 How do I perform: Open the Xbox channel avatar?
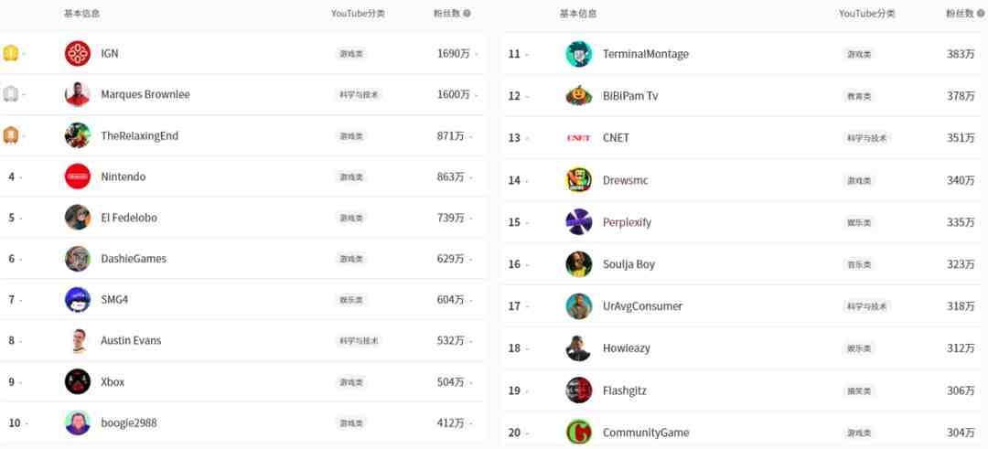78,381
